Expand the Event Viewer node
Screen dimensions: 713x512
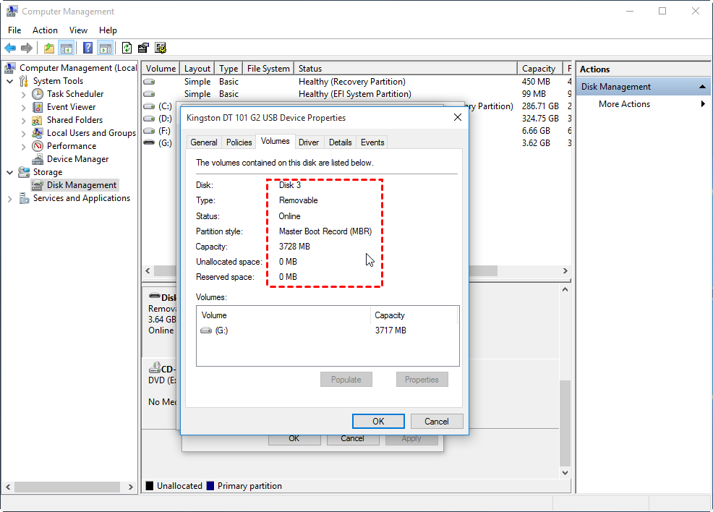pos(24,108)
